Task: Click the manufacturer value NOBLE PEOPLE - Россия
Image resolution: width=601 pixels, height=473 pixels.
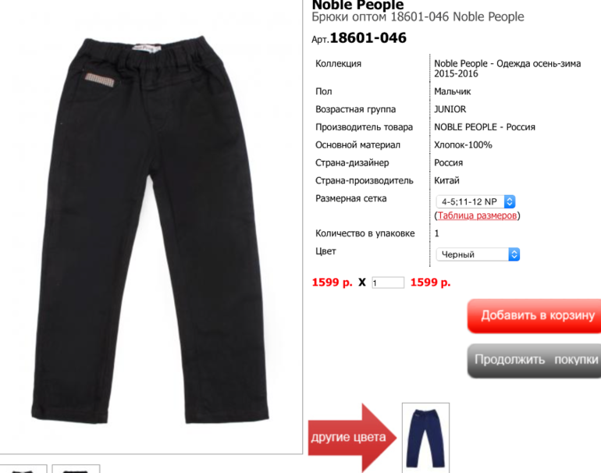Action: [485, 127]
